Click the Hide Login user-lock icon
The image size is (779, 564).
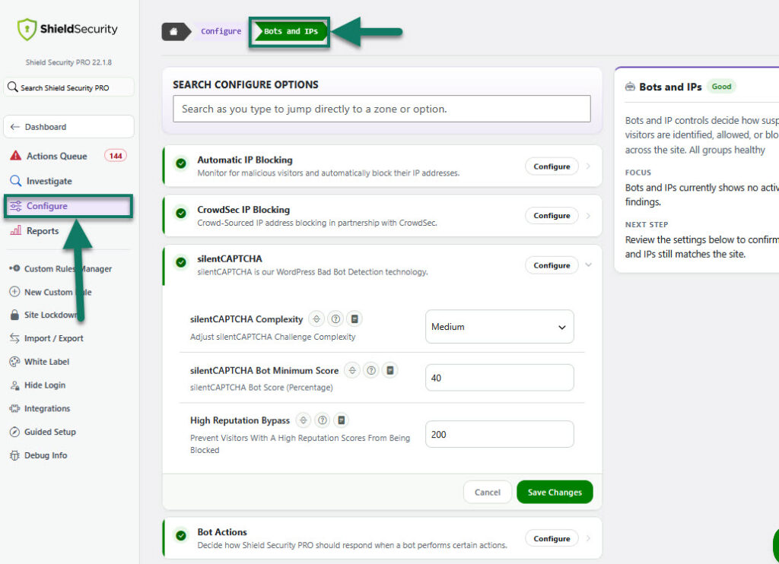[15, 385]
